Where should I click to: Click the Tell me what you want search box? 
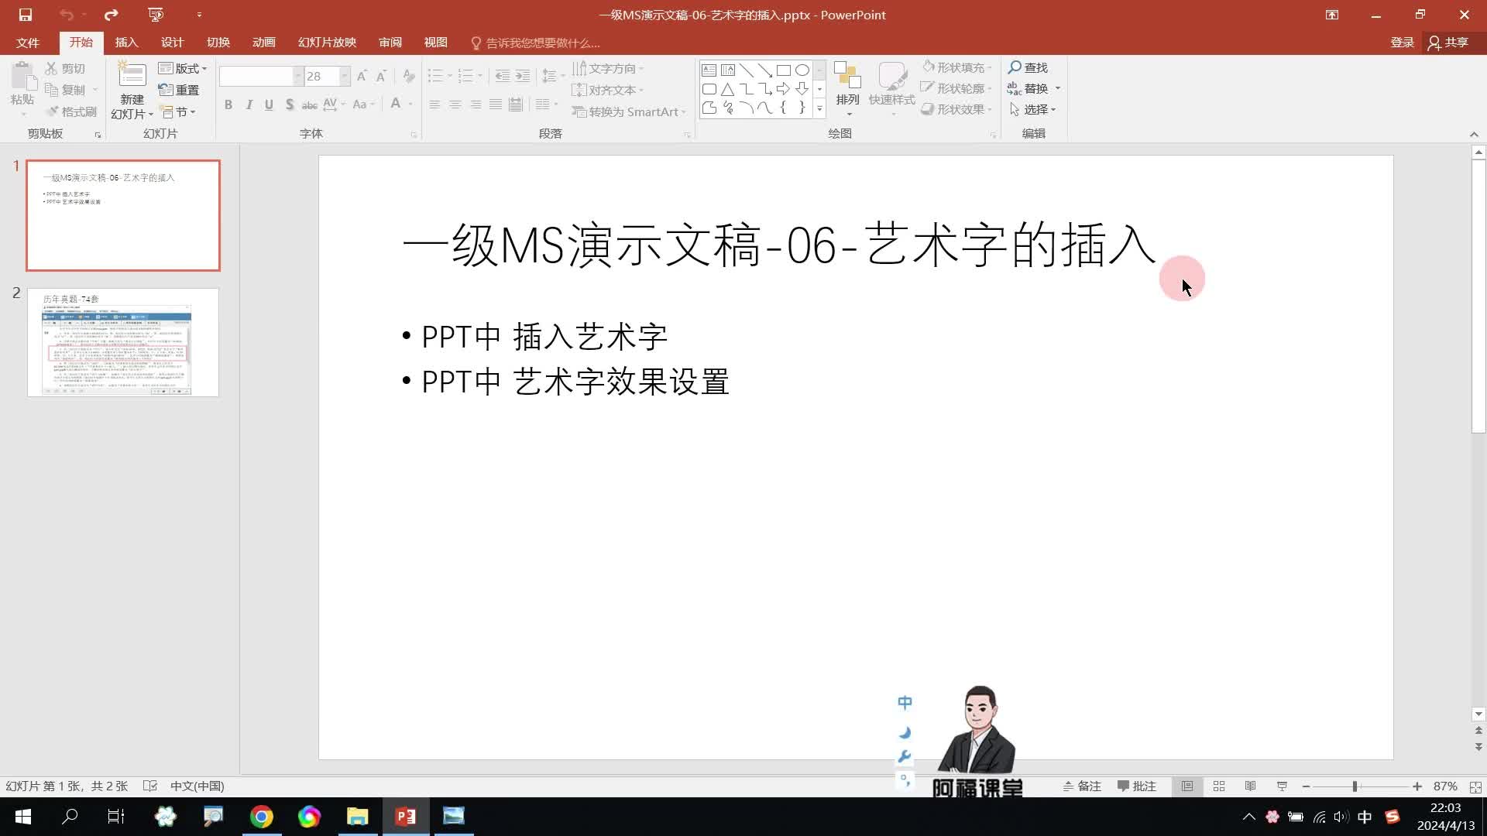click(537, 43)
